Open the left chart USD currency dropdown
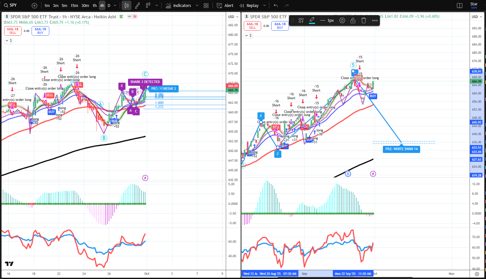Viewport: 486px width, 279px height. coord(233,17)
